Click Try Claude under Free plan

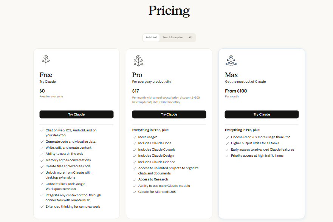pyautogui.click(x=76, y=114)
